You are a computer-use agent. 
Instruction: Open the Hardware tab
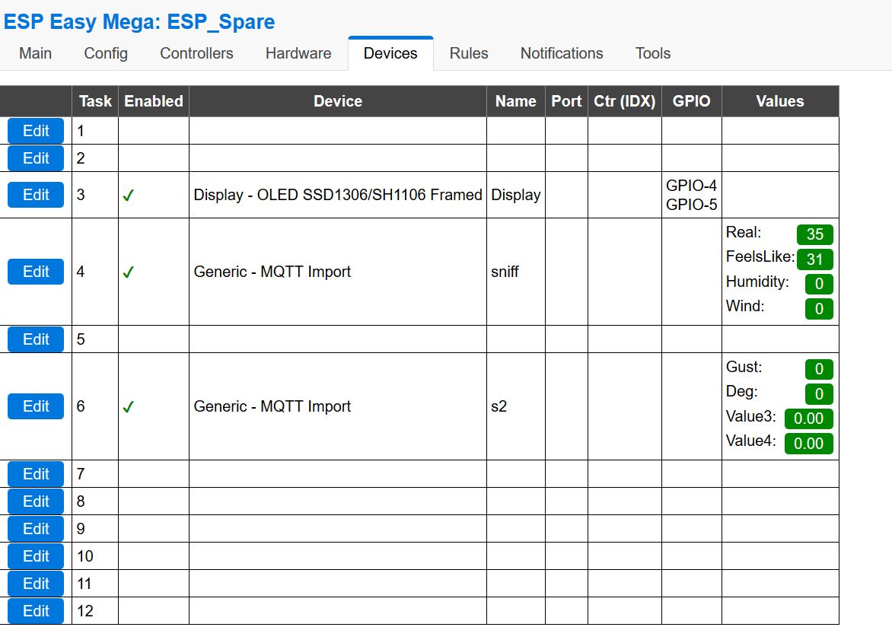[x=298, y=53]
